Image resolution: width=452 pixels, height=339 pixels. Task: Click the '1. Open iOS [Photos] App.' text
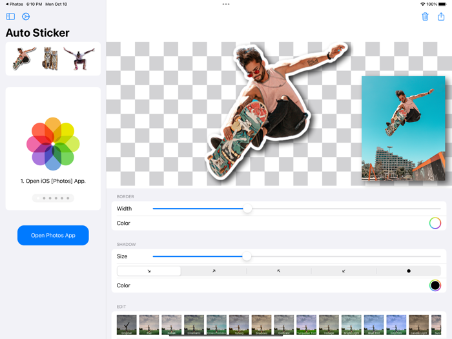click(53, 181)
